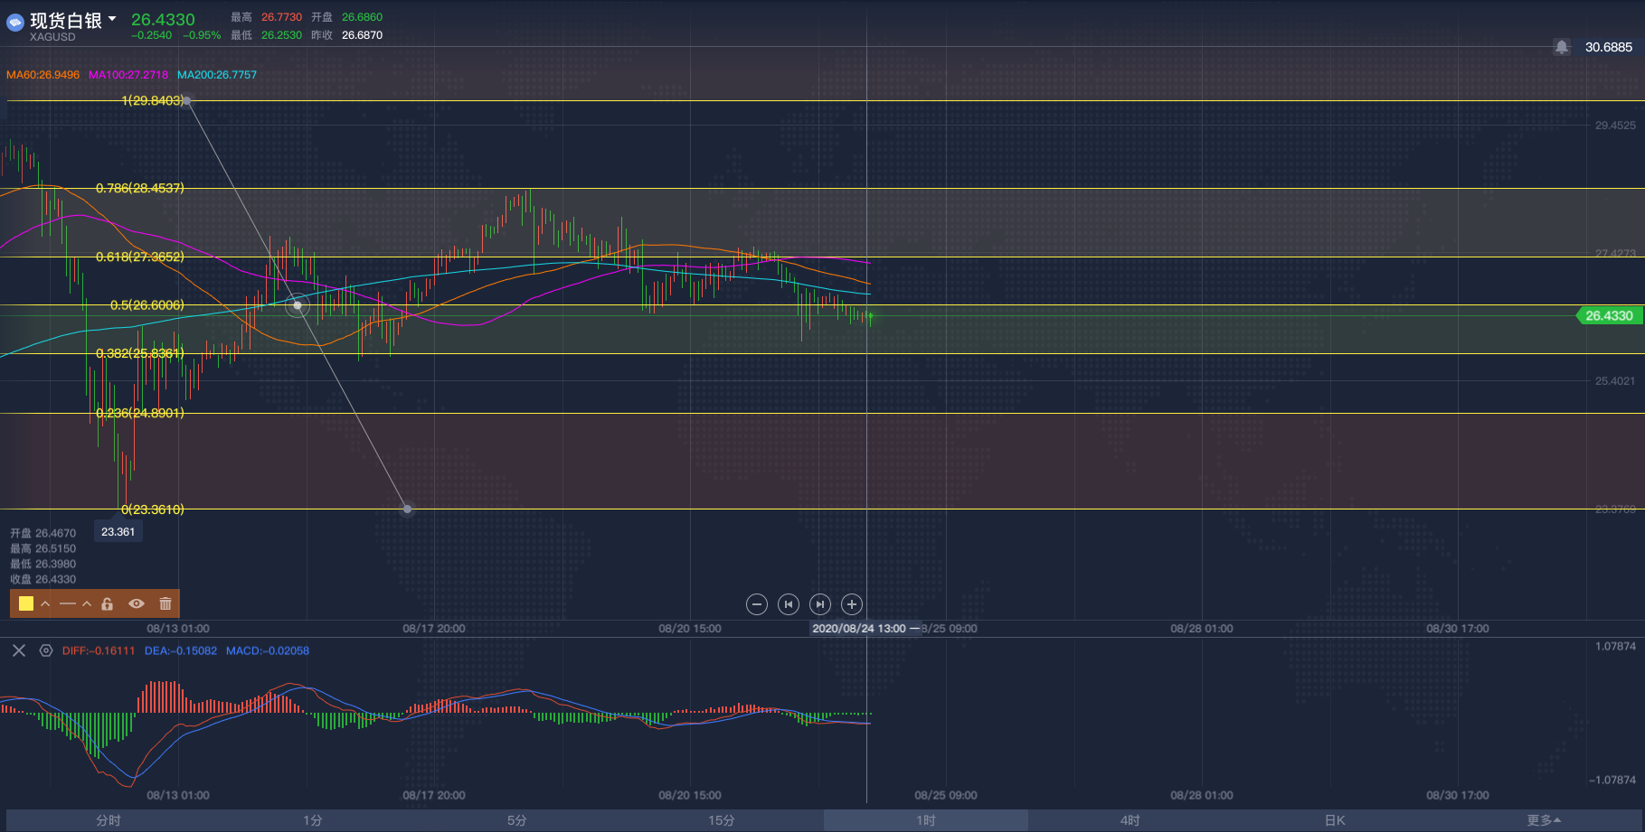Click the MA200 indicator label

217,75
